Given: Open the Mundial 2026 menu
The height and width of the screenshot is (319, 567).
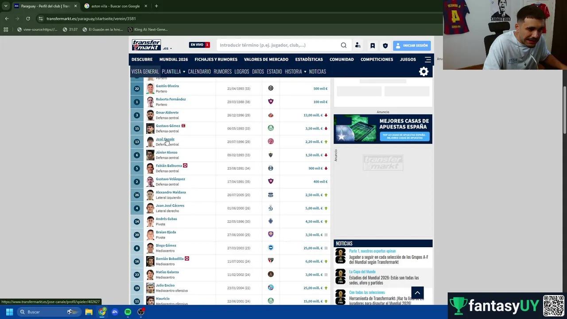Looking at the screenshot, I should 174,59.
